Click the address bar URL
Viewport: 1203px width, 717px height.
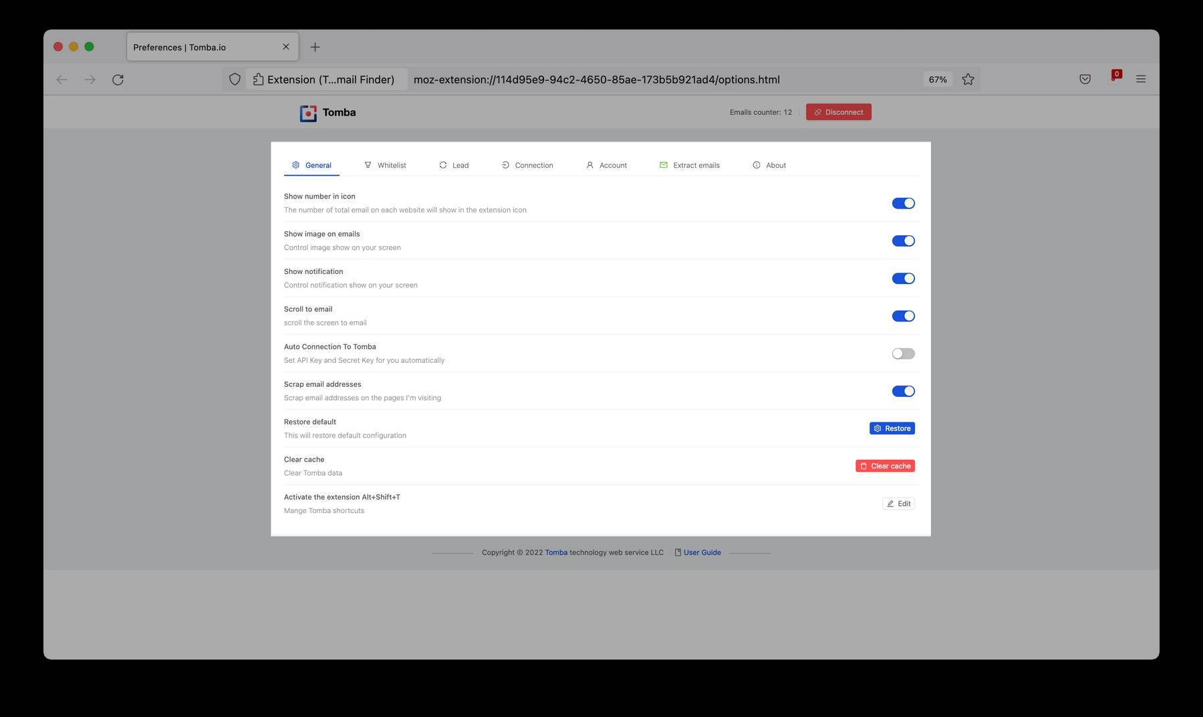coord(596,80)
